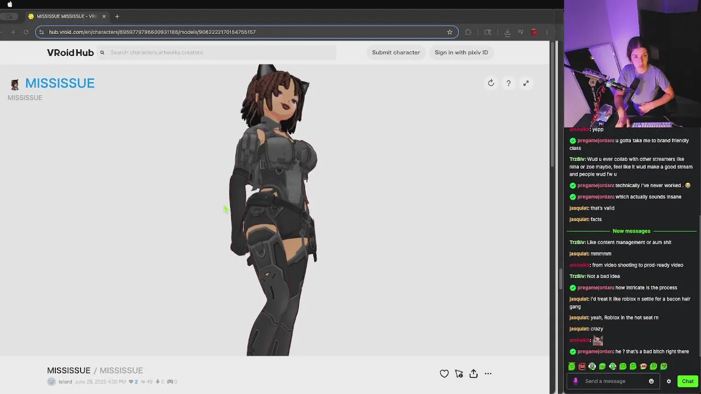This screenshot has width=701, height=394.
Task: Open the browser extensions icon
Action: [468, 32]
